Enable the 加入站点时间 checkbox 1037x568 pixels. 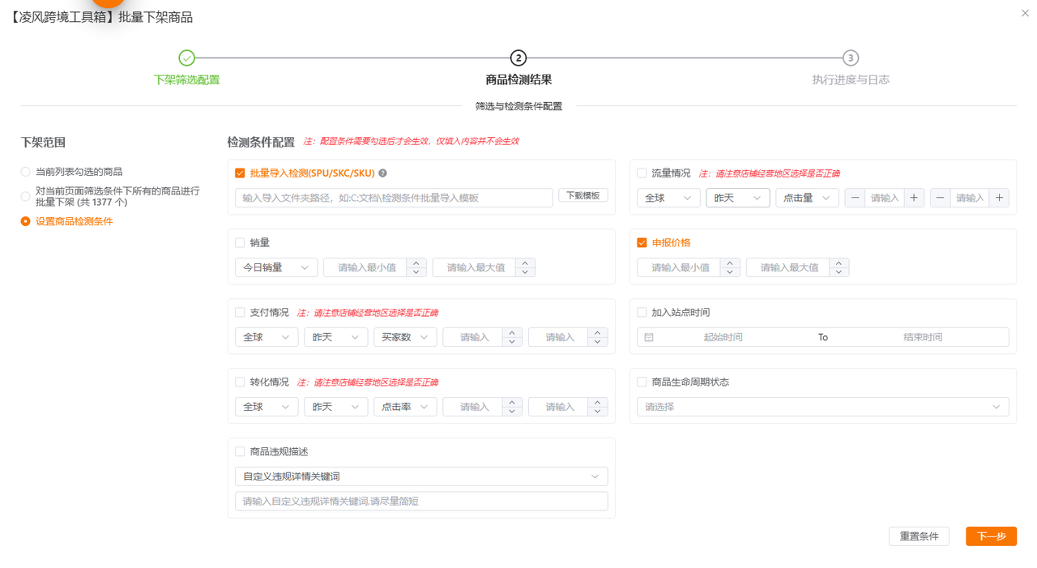point(642,312)
